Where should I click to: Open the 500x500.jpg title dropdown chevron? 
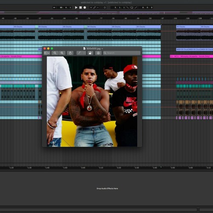[x=102, y=49]
